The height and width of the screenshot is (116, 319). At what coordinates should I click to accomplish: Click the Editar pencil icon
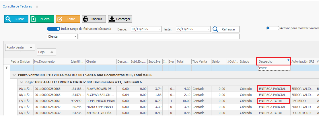tap(60, 19)
